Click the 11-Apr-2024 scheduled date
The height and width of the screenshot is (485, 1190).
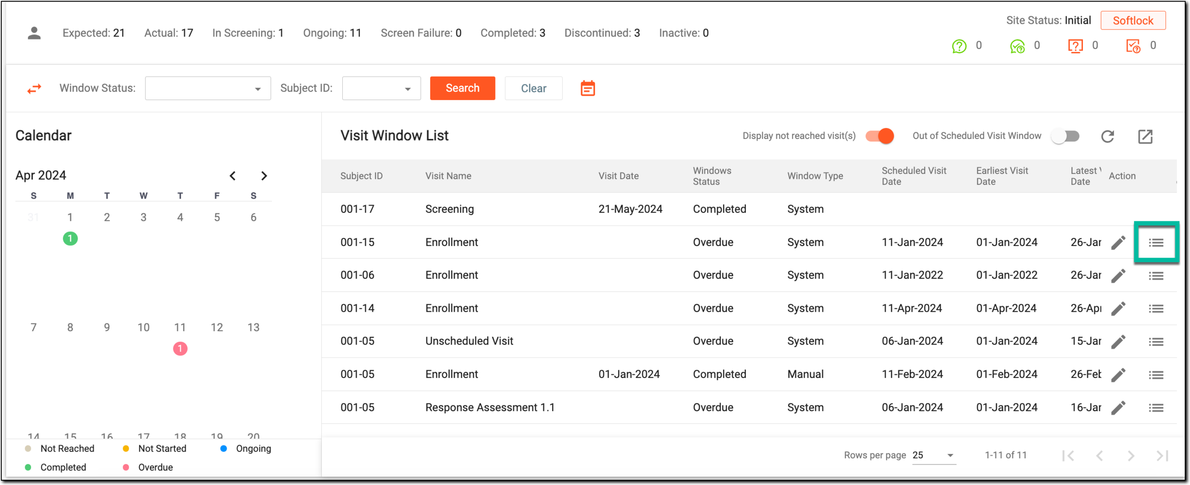click(x=912, y=308)
